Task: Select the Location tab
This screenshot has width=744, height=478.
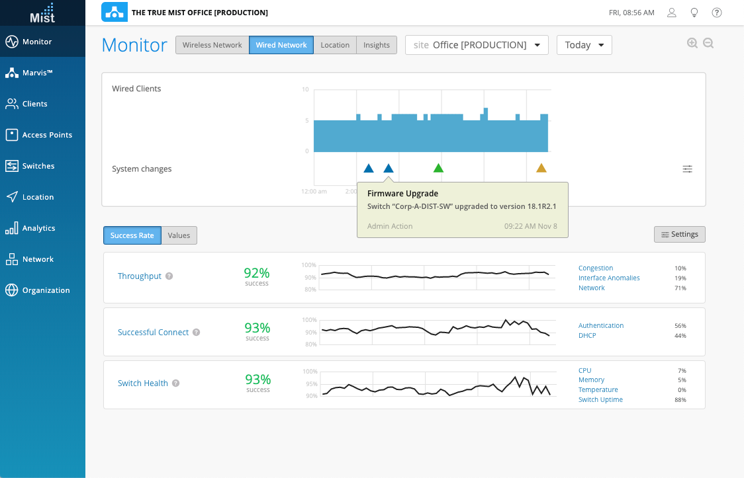Action: [335, 45]
